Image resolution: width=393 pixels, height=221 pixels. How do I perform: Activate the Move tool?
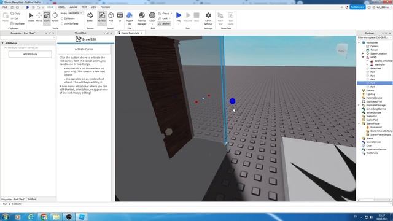pos(39,18)
